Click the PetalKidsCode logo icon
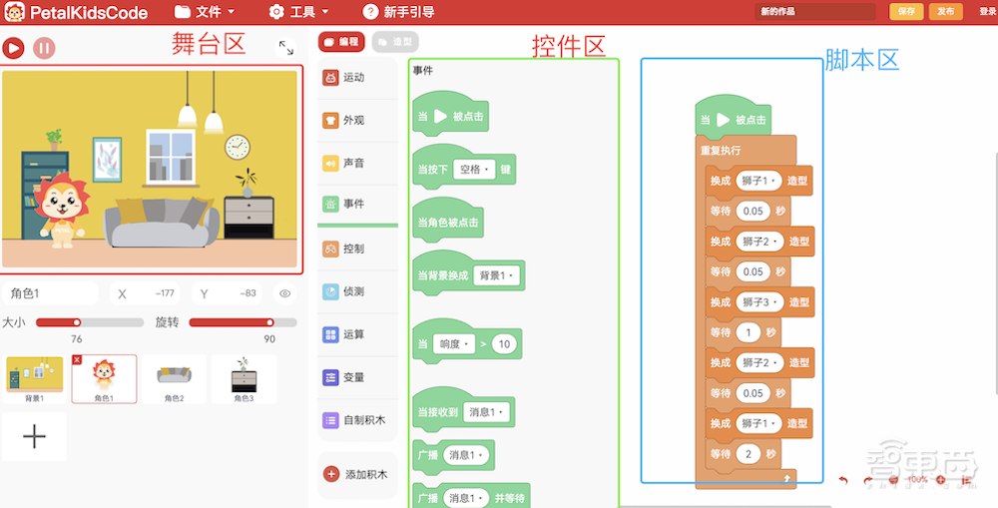The height and width of the screenshot is (508, 998). pos(14,11)
